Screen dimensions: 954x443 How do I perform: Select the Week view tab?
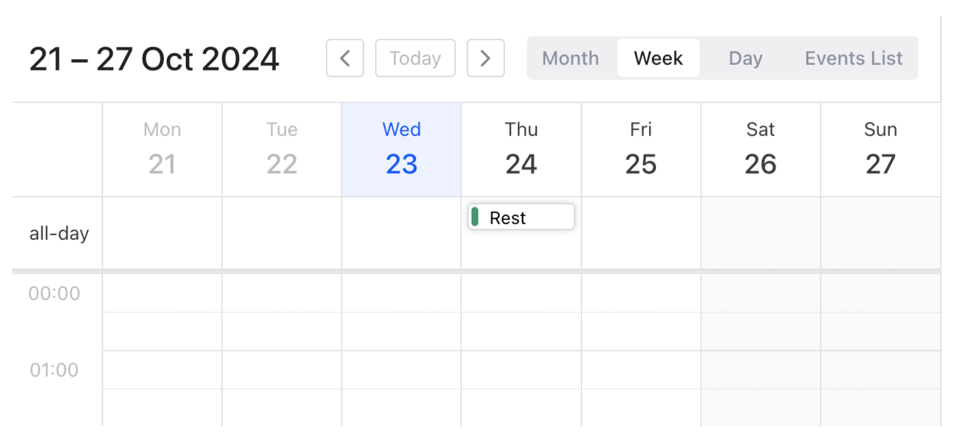coord(658,58)
